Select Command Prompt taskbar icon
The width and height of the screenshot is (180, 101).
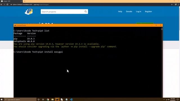click(x=57, y=100)
